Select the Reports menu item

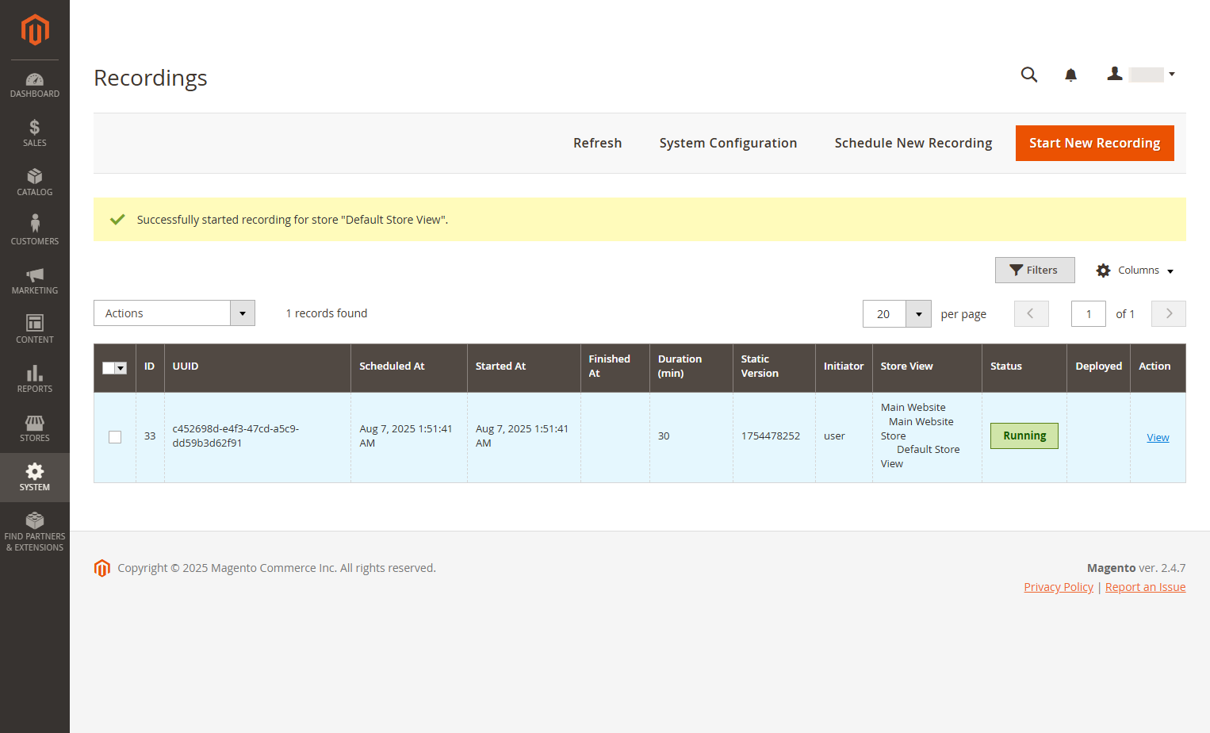coord(34,379)
